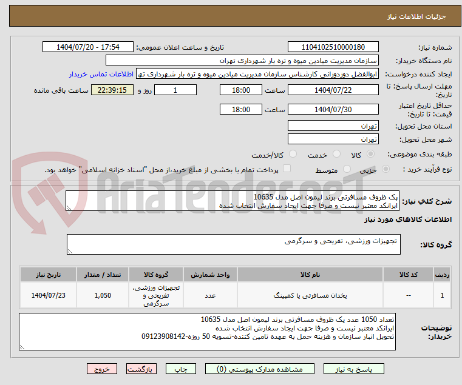
Task: Select the کالا radio button
Action: [x=371, y=154]
